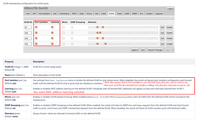The width and height of the screenshot is (197, 120).
Task: Open the Hist tab
Action: tap(97, 14)
